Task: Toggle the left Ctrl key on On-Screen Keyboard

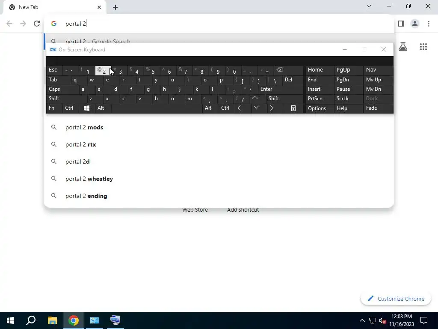Action: [71, 108]
